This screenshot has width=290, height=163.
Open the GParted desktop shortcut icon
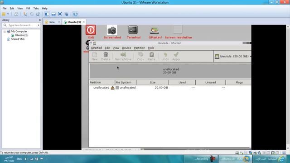[x=155, y=30]
